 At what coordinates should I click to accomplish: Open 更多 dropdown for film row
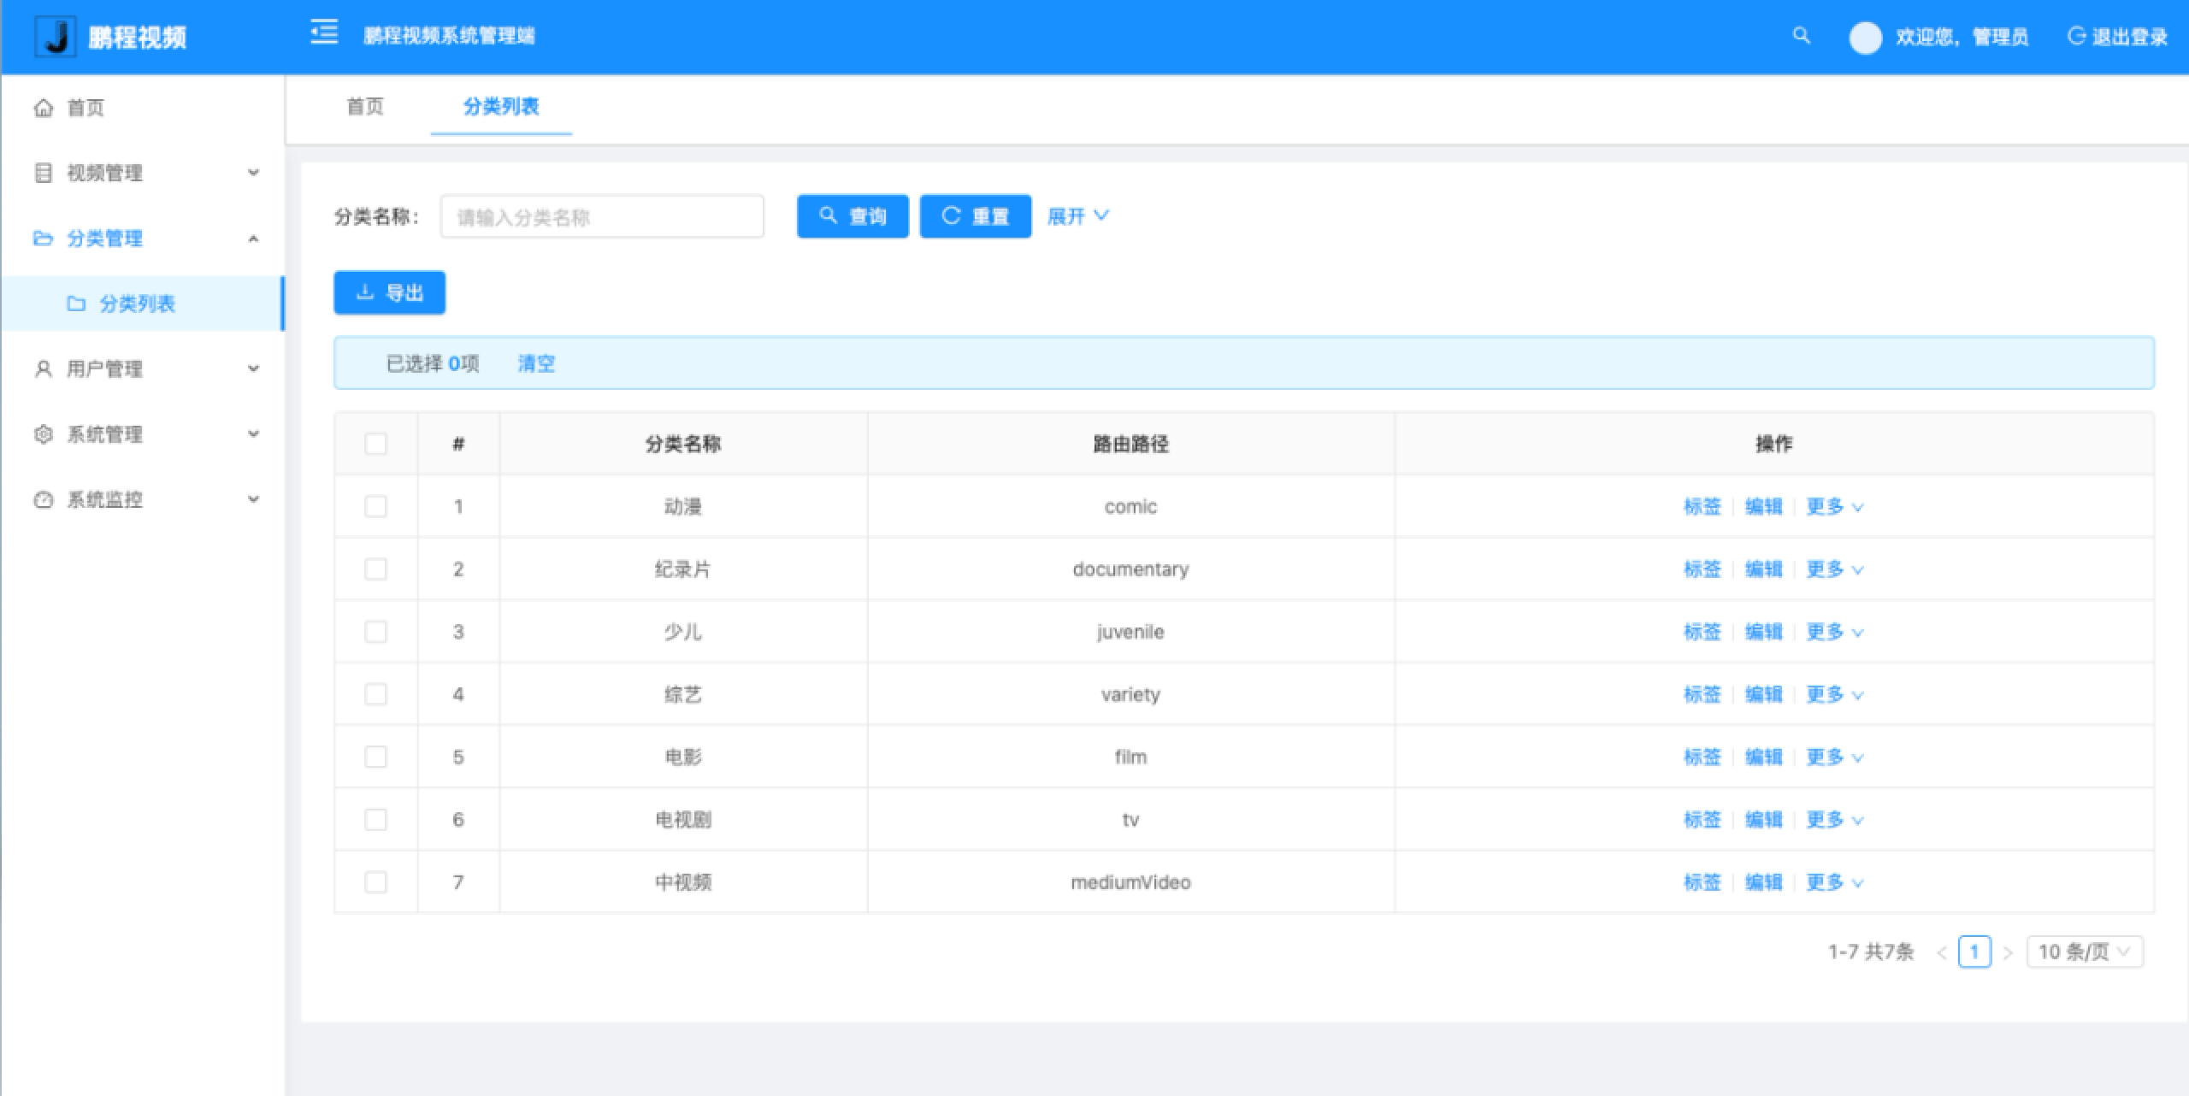point(1834,757)
